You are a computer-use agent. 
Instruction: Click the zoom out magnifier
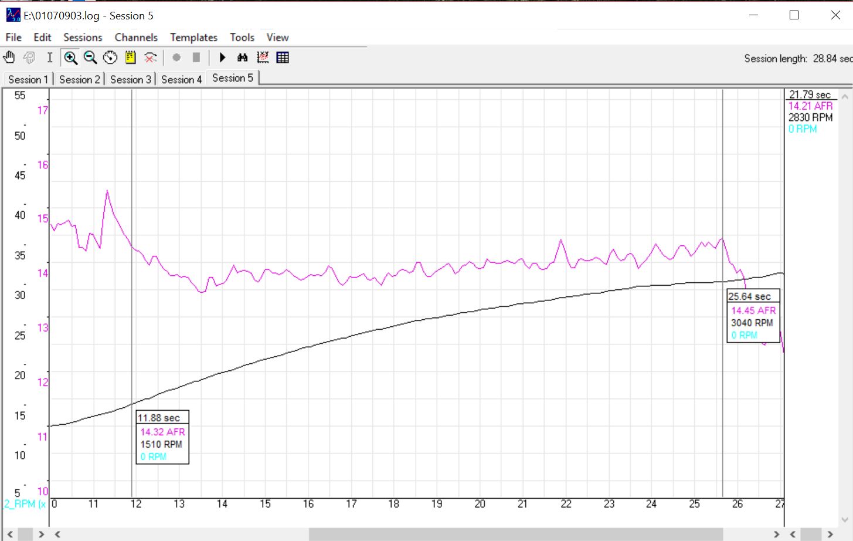point(90,58)
